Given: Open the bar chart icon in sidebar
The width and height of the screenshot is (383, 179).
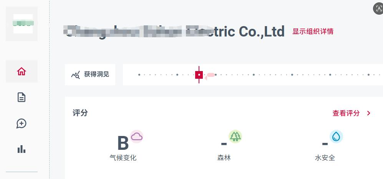Looking at the screenshot, I should point(22,149).
